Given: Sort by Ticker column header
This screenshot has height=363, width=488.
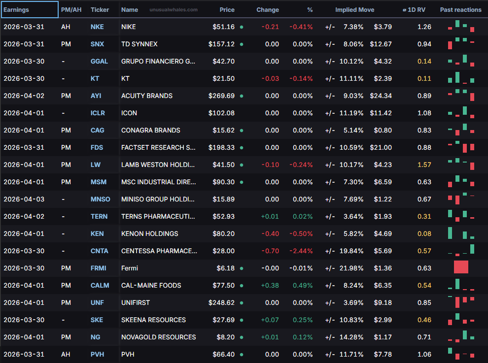Looking at the screenshot, I should click(x=100, y=10).
